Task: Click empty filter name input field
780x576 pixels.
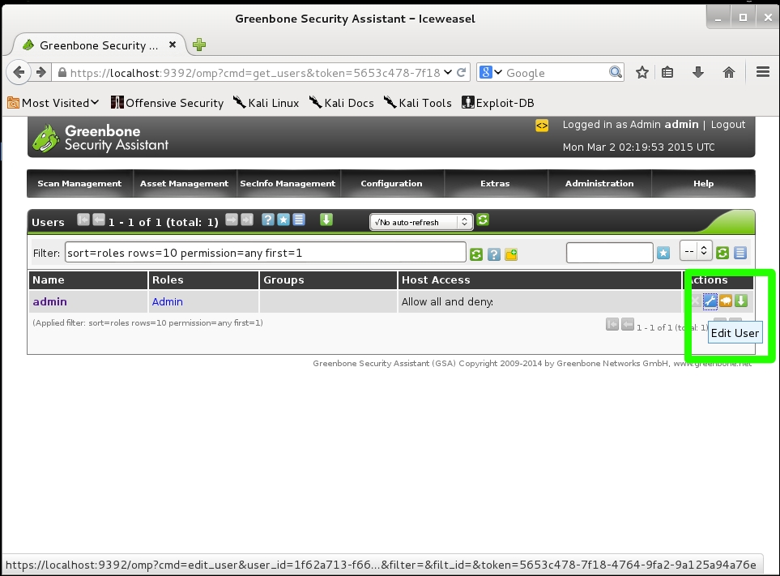Action: [609, 252]
